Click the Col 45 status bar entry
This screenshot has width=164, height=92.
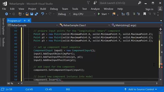coord(29,89)
